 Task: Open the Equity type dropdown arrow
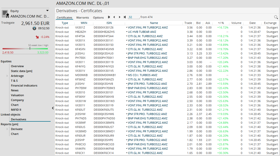point(47,11)
